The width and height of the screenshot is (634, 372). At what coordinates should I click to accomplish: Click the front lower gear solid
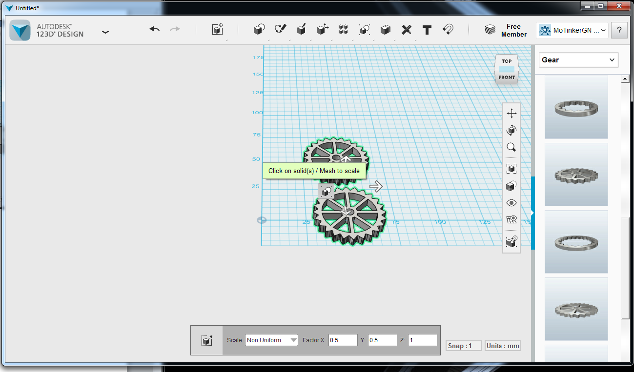[x=349, y=215]
